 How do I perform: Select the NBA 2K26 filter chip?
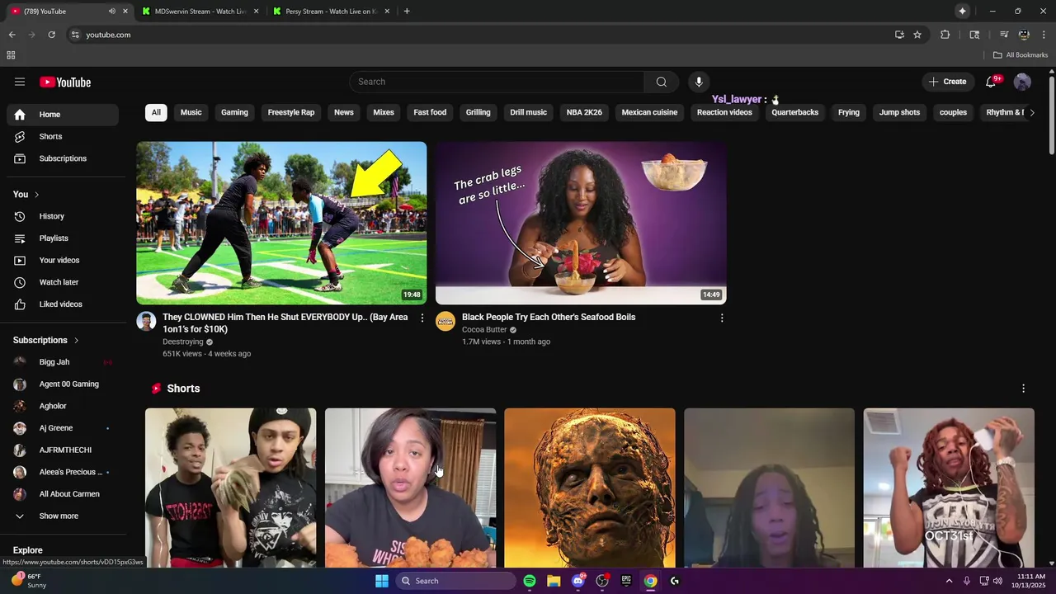[x=584, y=112]
